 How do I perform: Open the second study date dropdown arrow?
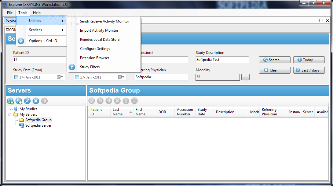coord(123,77)
